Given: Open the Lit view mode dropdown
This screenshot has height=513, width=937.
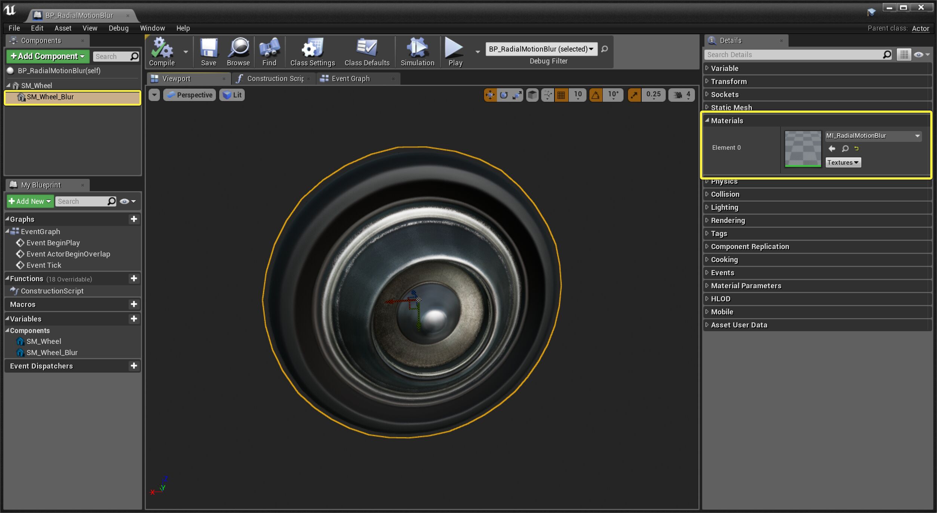Looking at the screenshot, I should coord(232,95).
